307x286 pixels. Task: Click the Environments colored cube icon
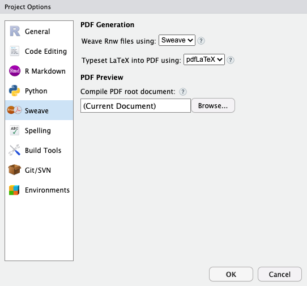[x=14, y=190]
